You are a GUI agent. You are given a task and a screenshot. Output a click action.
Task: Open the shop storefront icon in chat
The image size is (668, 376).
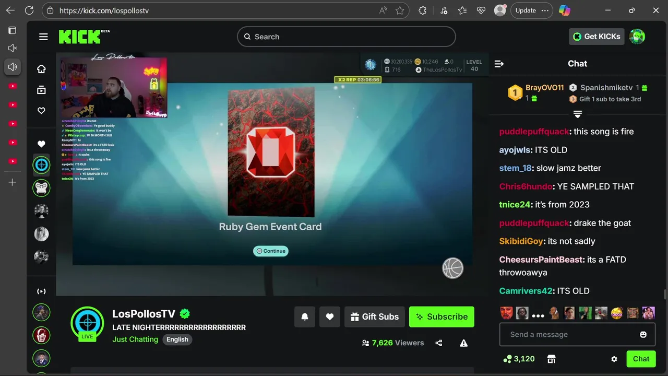click(x=551, y=359)
